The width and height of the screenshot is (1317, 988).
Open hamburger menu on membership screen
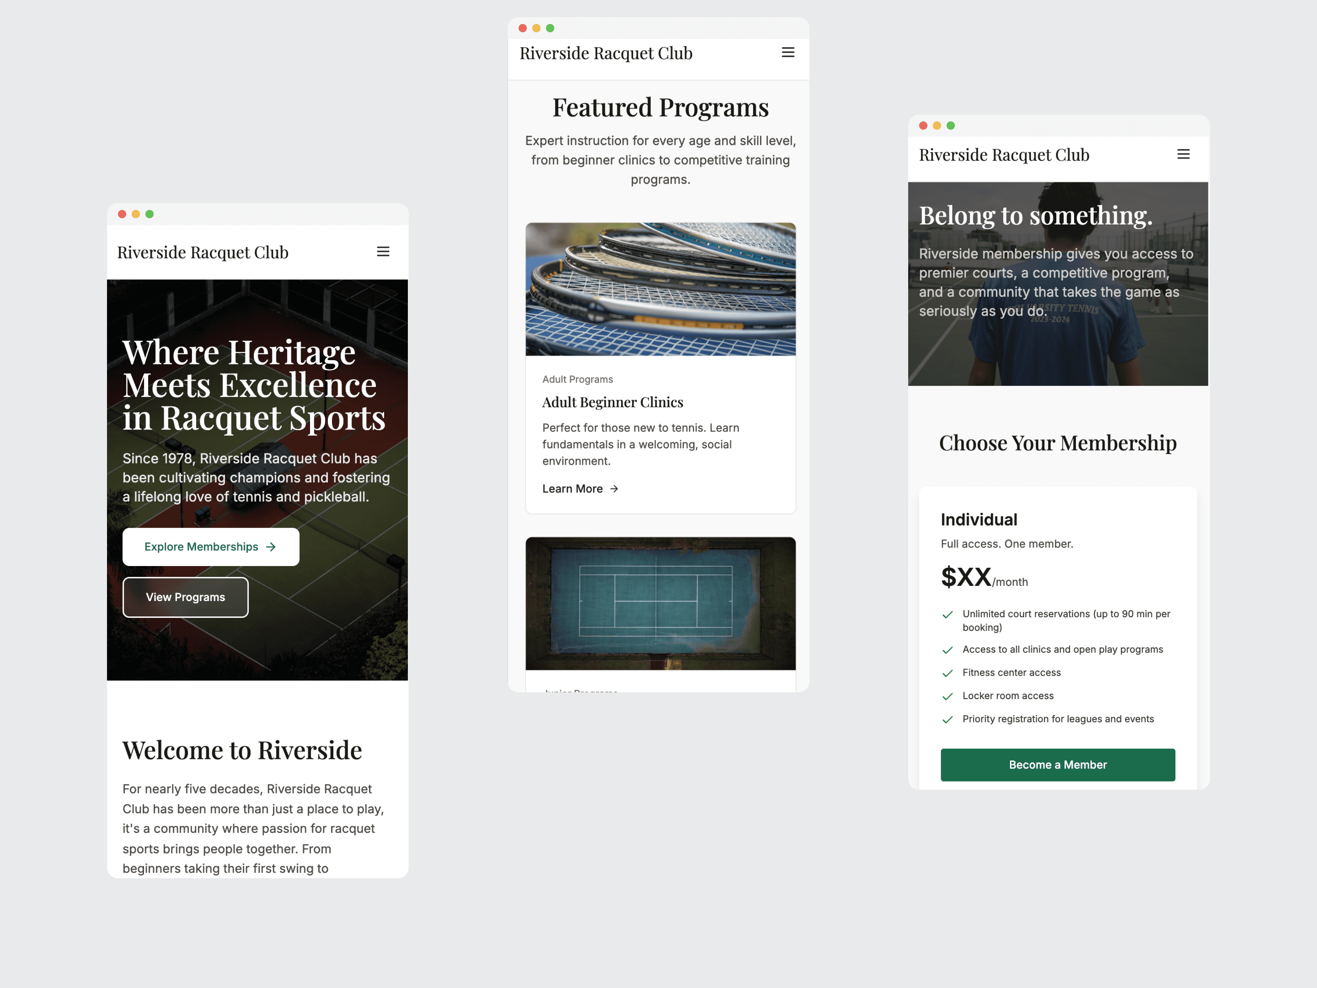1183,154
